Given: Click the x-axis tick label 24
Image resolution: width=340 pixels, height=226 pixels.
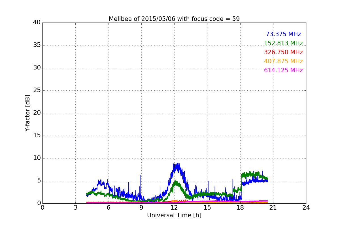Looking at the screenshot, I should click(306, 208).
